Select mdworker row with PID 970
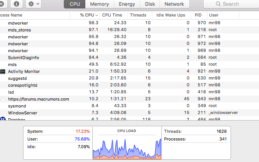The width and height of the screenshot is (259, 162). (129, 23)
